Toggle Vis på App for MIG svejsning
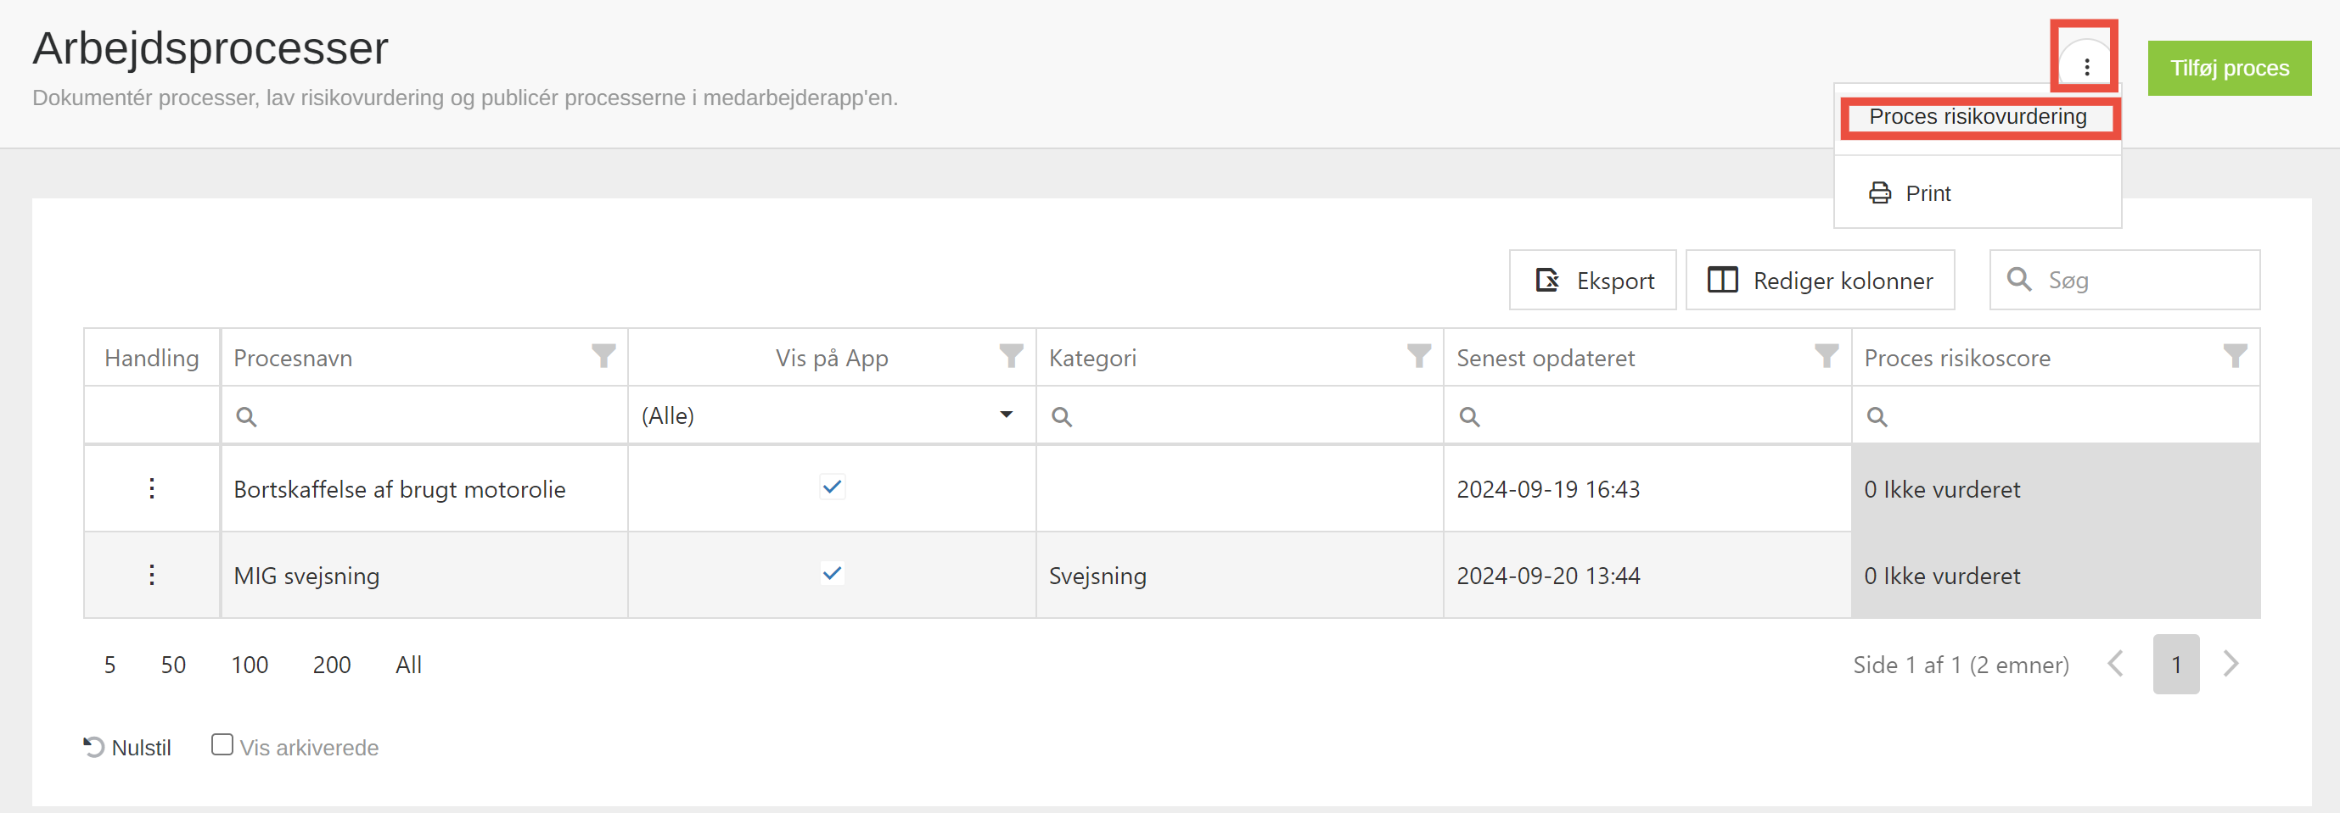The width and height of the screenshot is (2340, 813). pos(831,573)
